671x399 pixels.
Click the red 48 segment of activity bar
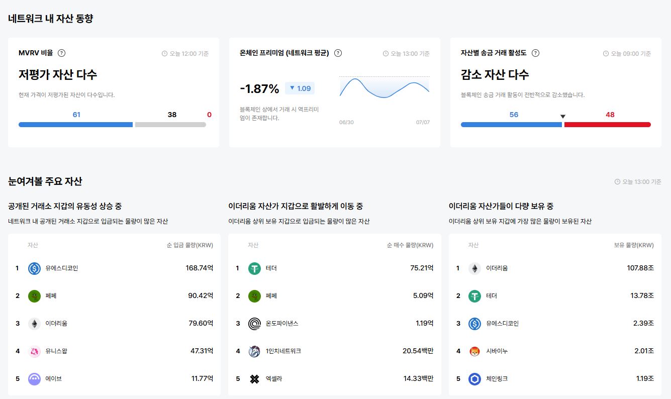point(608,125)
